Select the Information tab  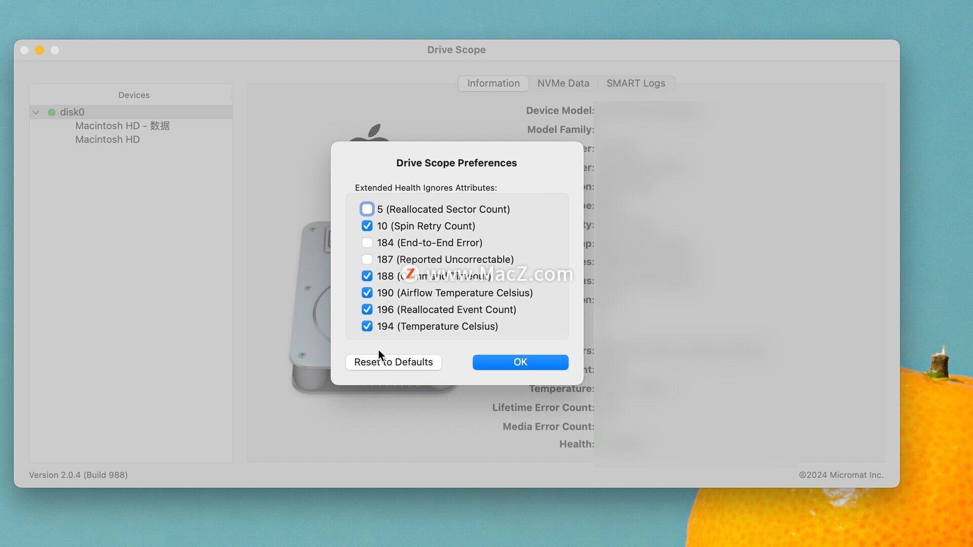(x=493, y=83)
